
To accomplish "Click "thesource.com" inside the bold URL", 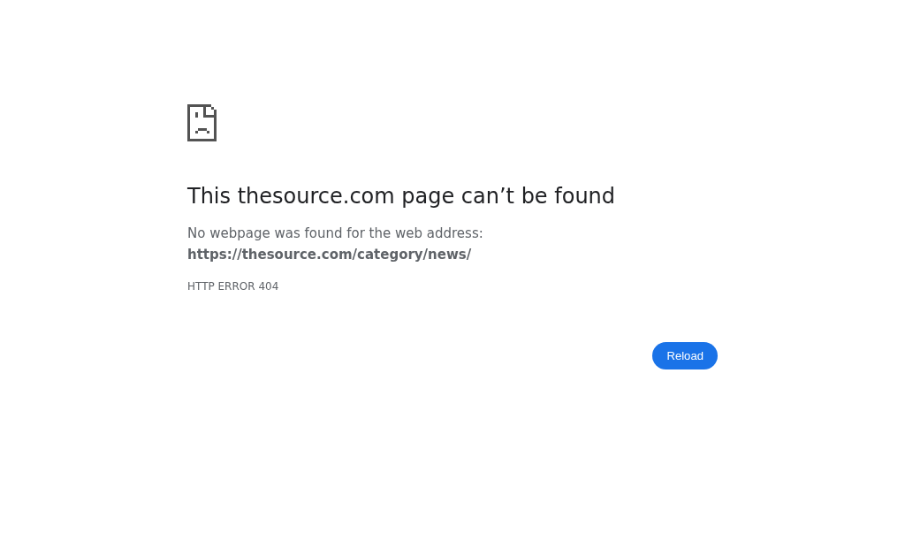I will 297,255.
